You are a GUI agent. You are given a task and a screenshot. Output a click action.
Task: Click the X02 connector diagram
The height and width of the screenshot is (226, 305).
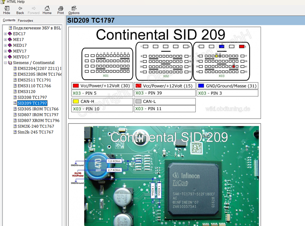pos(164,61)
